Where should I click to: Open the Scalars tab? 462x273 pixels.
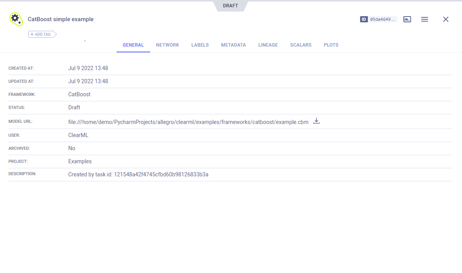pos(301,45)
